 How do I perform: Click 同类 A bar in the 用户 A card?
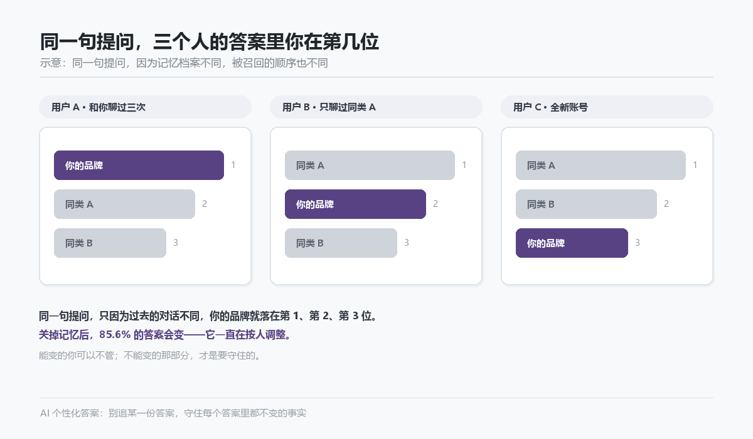(124, 204)
